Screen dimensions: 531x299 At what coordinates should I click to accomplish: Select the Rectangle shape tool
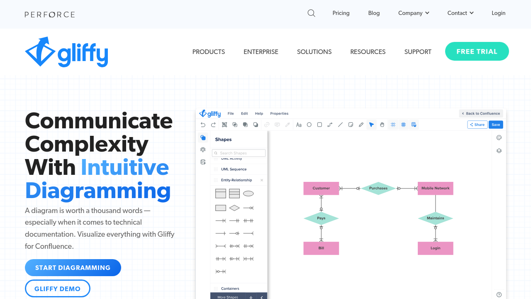319,125
